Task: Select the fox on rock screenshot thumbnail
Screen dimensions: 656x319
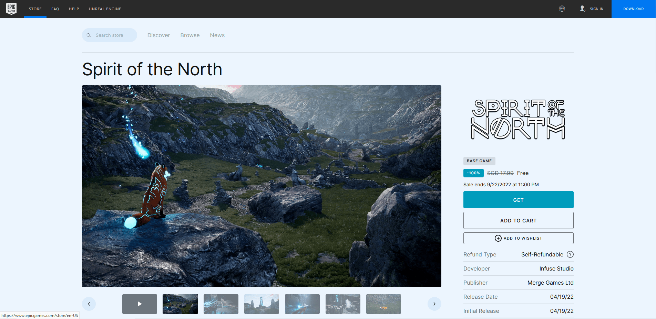Action: coord(180,304)
